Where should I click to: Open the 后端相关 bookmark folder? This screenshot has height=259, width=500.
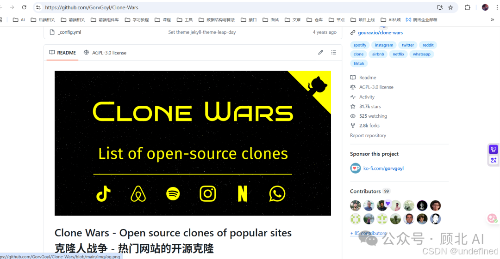43,20
